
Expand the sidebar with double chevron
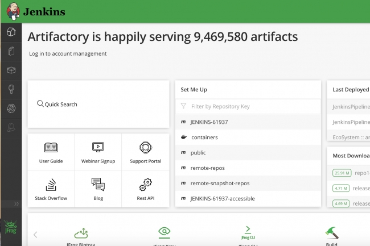coord(17,203)
